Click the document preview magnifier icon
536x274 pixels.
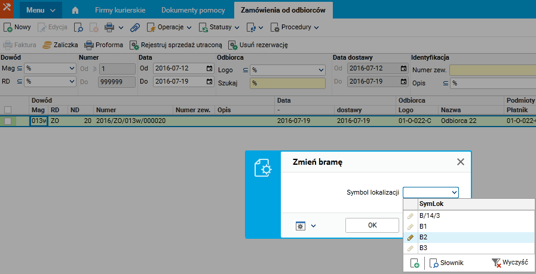tap(79, 27)
